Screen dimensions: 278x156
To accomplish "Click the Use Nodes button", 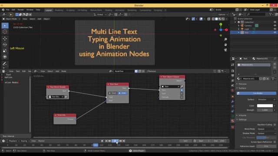I will pyautogui.click(x=256, y=93).
